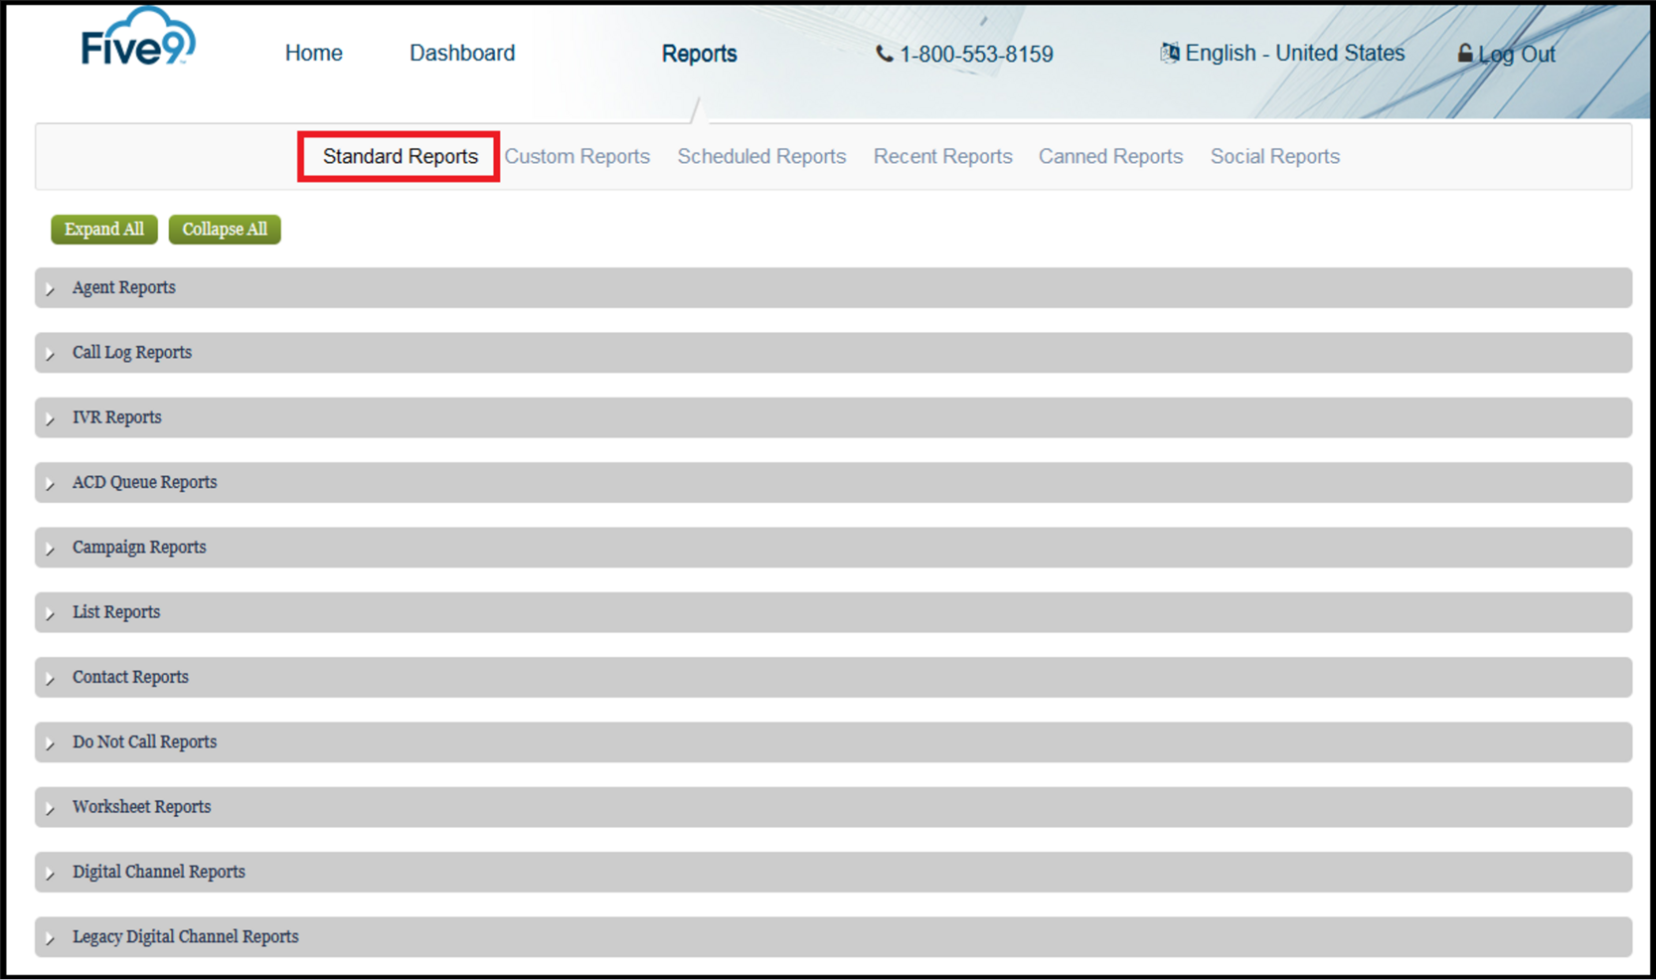Click the Call Log Reports heading text
The height and width of the screenshot is (980, 1656).
(132, 352)
